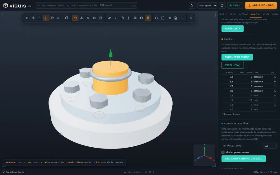Select the 20 mm depth 8 passante row
The image size is (280, 175).
click(249, 91)
